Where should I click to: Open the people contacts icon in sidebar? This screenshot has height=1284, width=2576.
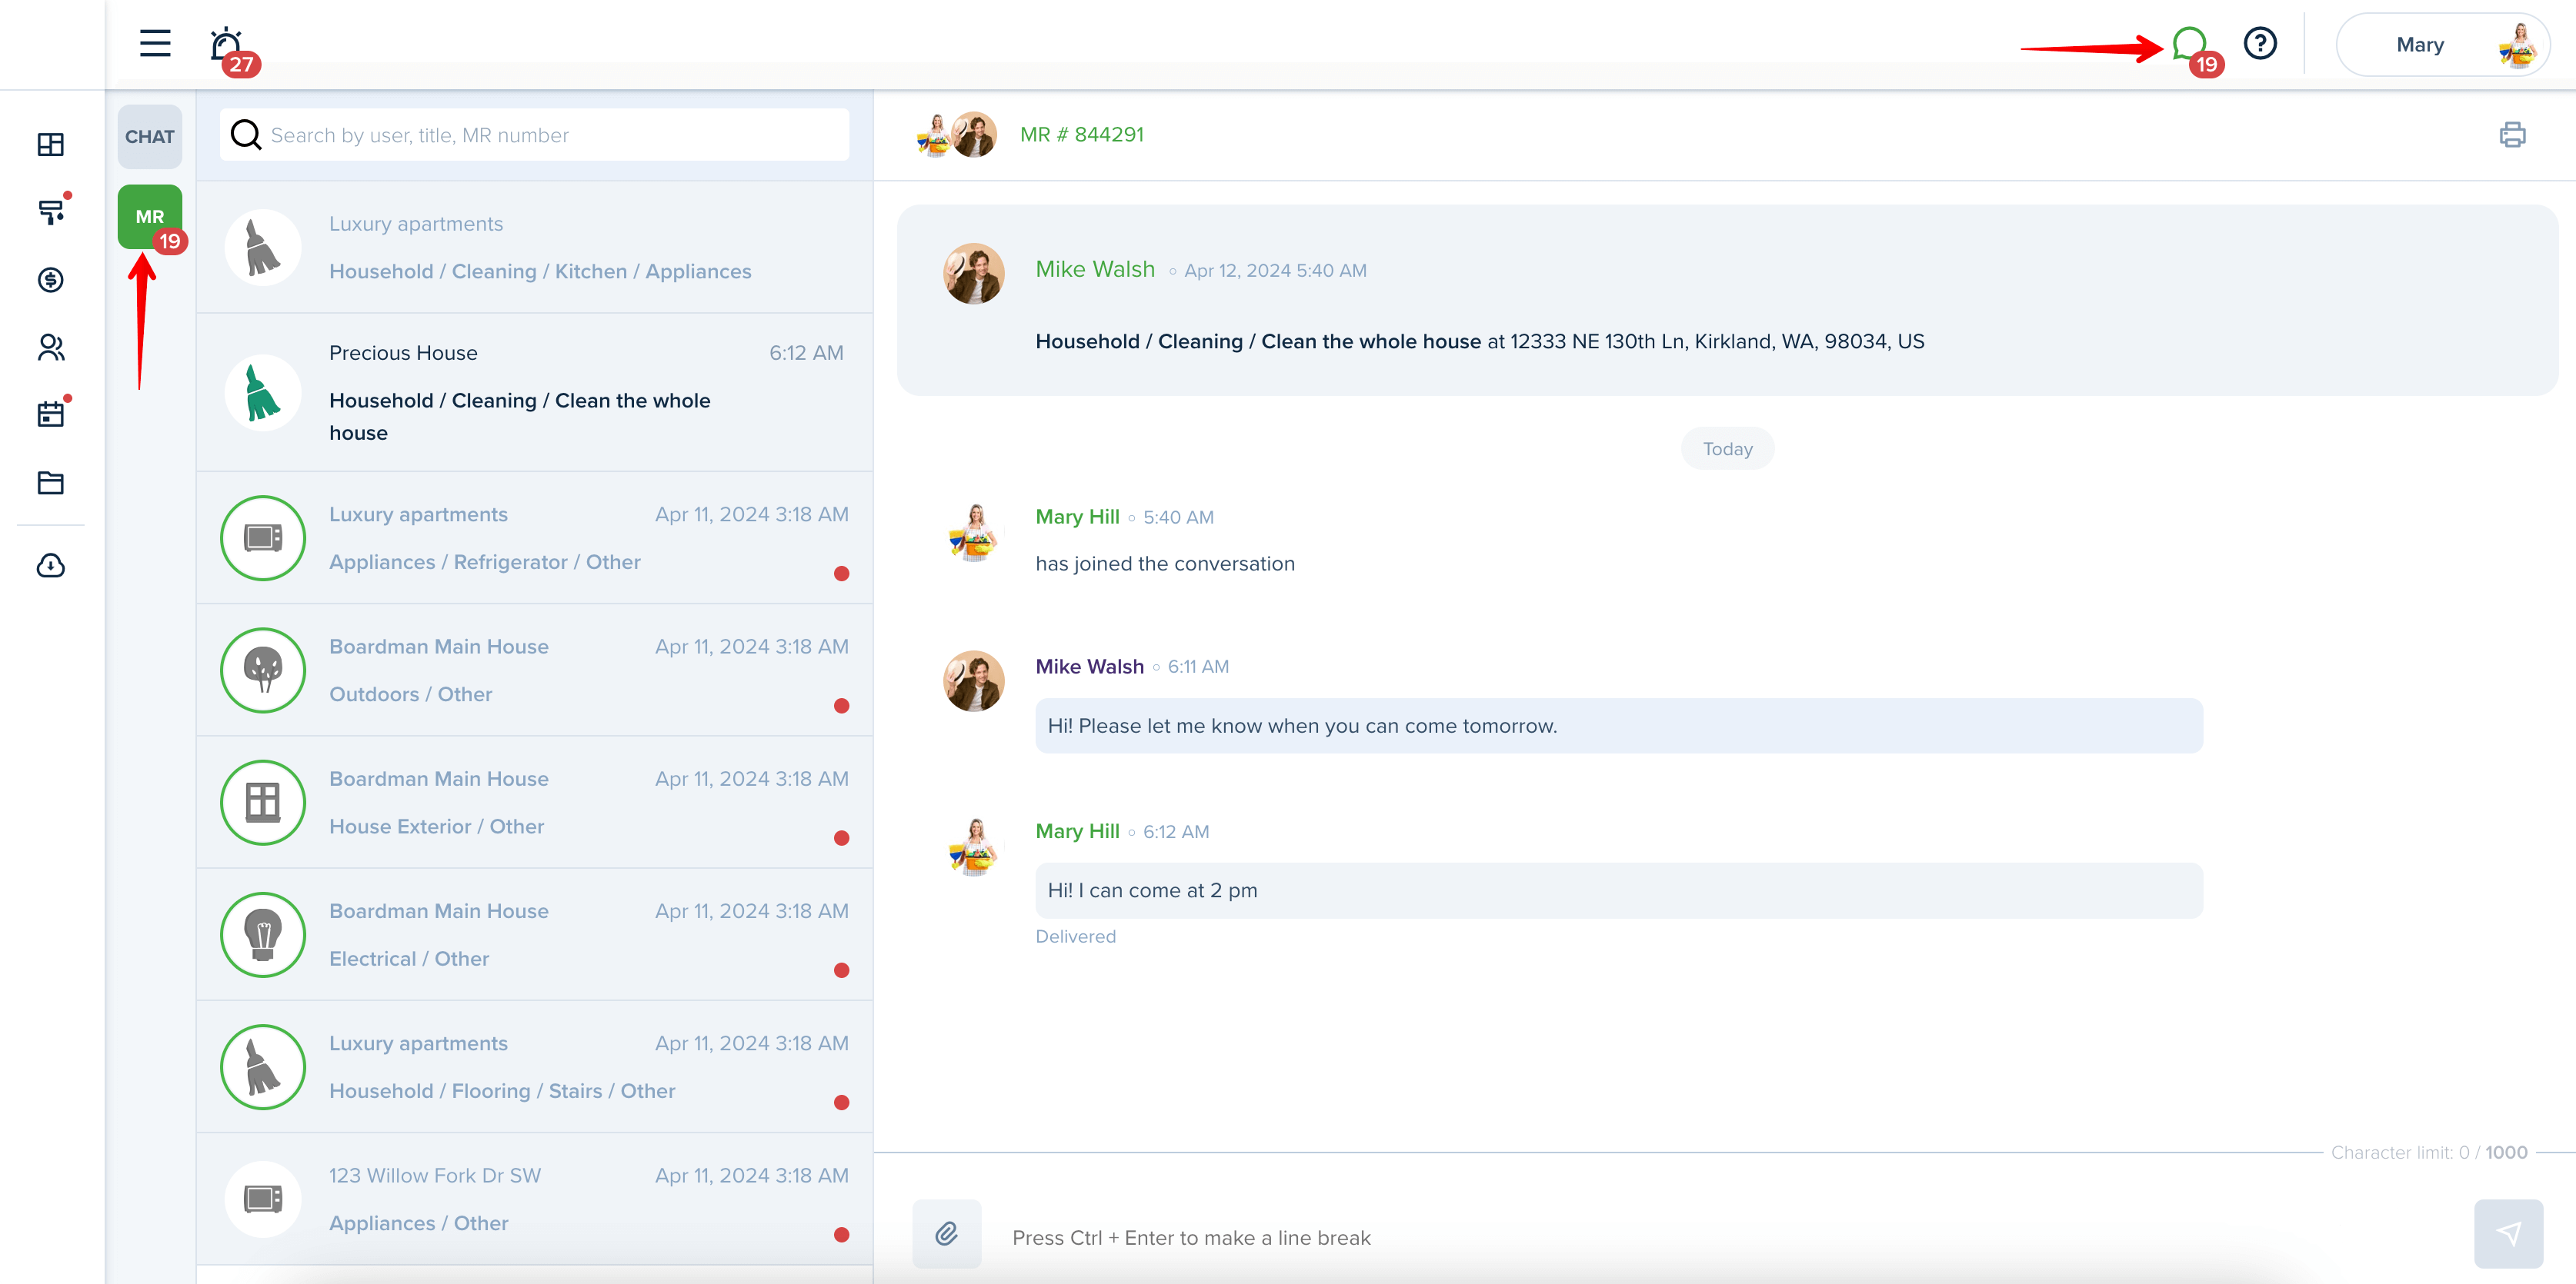point(51,347)
